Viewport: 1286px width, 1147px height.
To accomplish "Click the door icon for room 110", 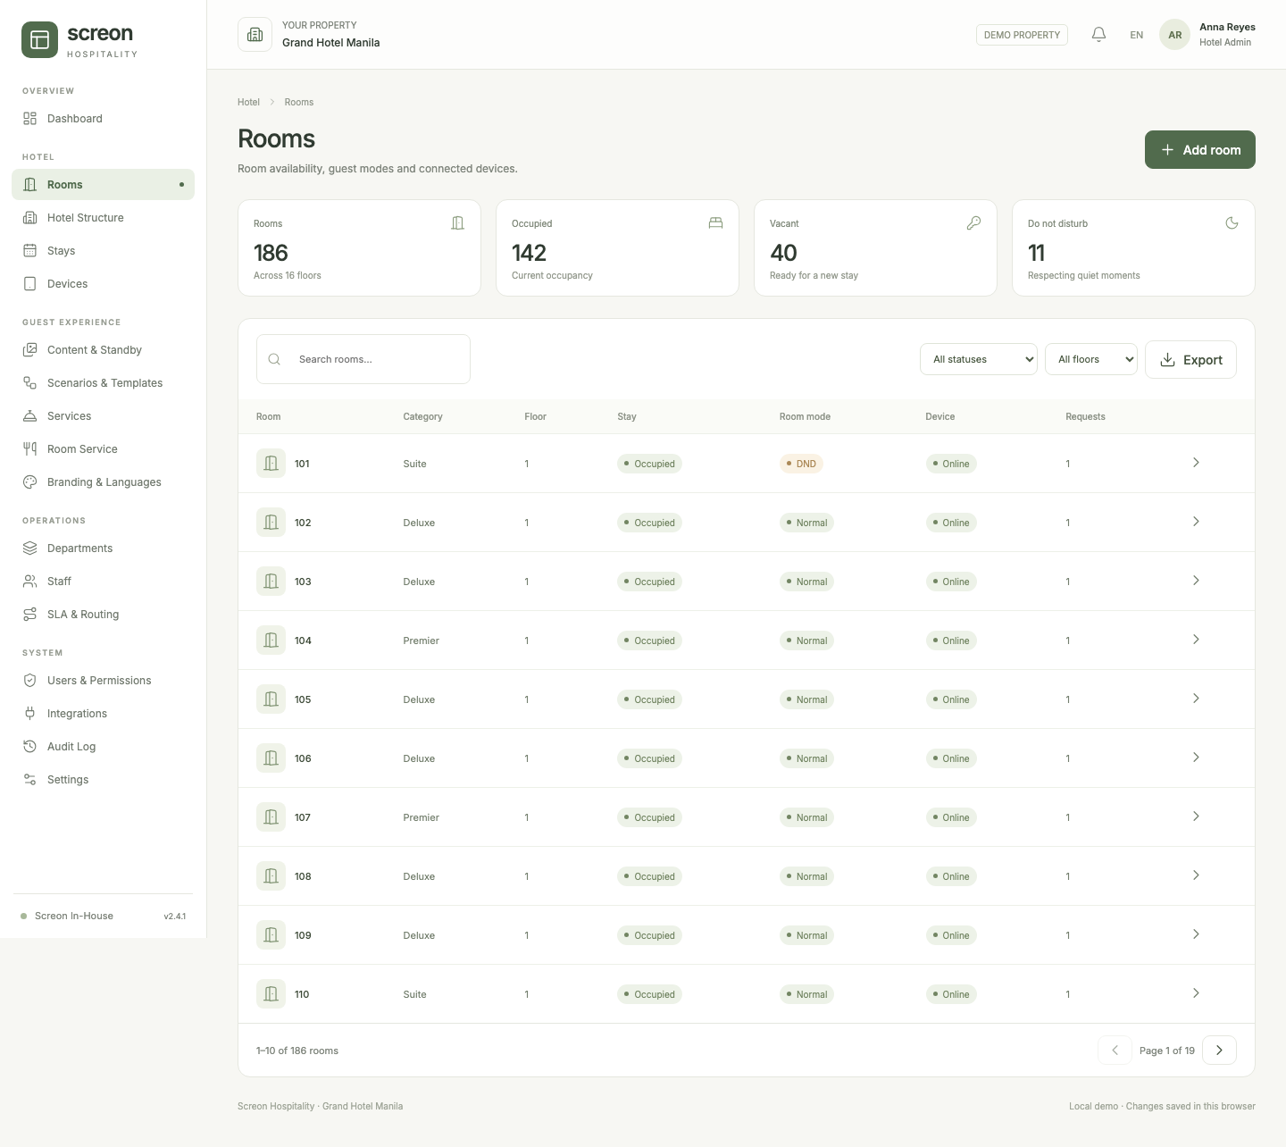I will [x=271, y=994].
